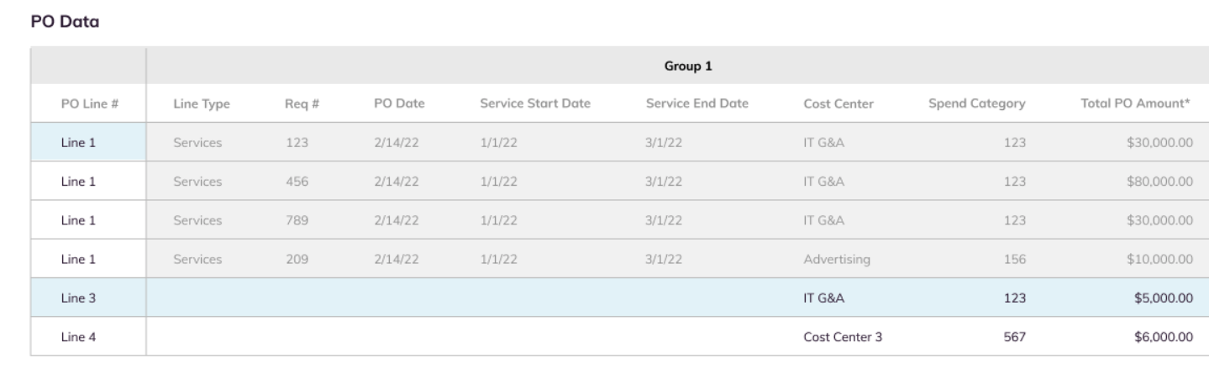
Task: Click the Req # 209 cell
Action: click(x=297, y=259)
